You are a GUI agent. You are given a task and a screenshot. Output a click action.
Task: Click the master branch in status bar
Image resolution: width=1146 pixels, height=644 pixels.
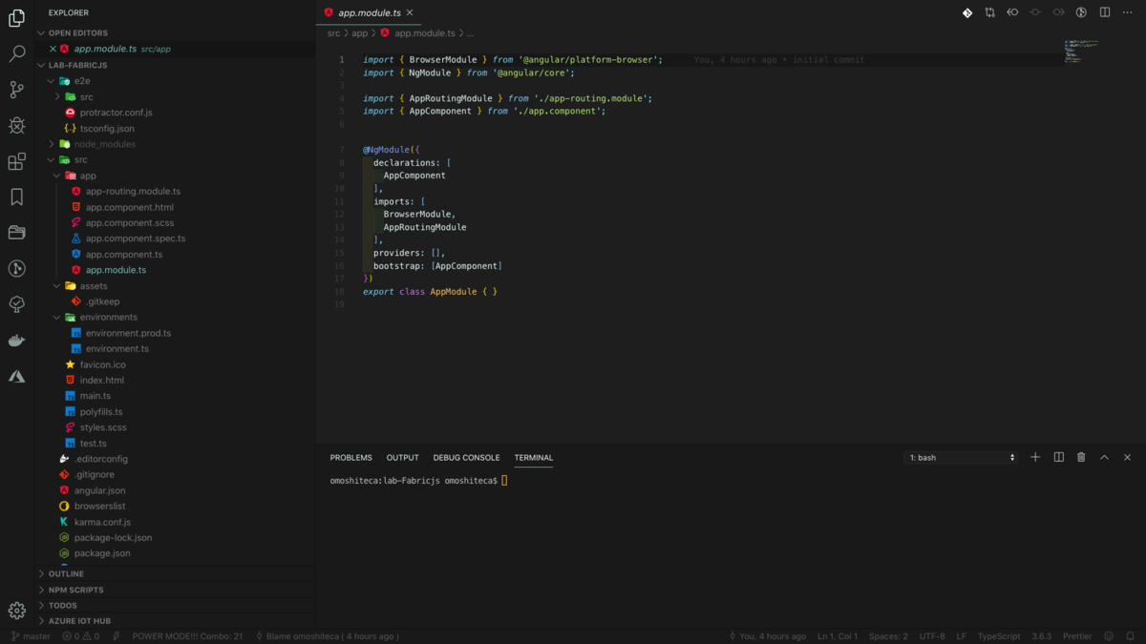coord(32,636)
